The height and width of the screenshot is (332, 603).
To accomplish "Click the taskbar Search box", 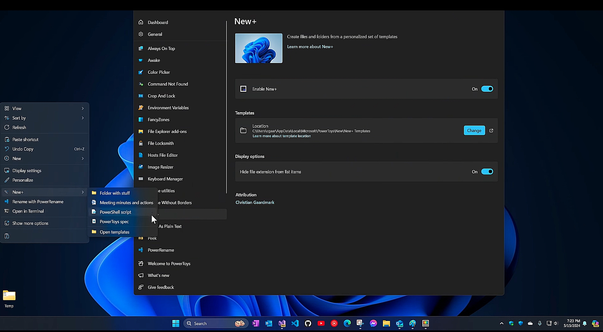I will (216, 323).
